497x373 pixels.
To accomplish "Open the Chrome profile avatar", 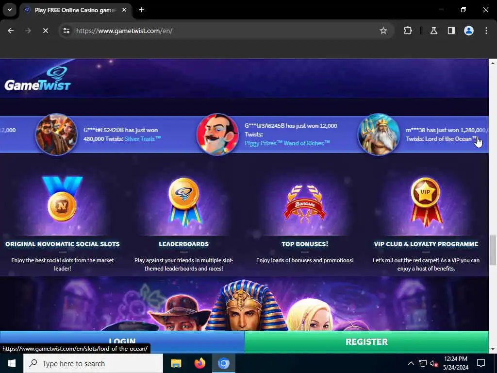I will 469,31.
